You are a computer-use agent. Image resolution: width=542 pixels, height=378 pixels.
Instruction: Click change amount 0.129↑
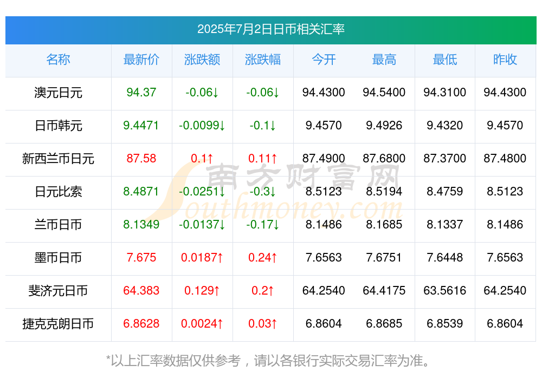click(x=202, y=291)
